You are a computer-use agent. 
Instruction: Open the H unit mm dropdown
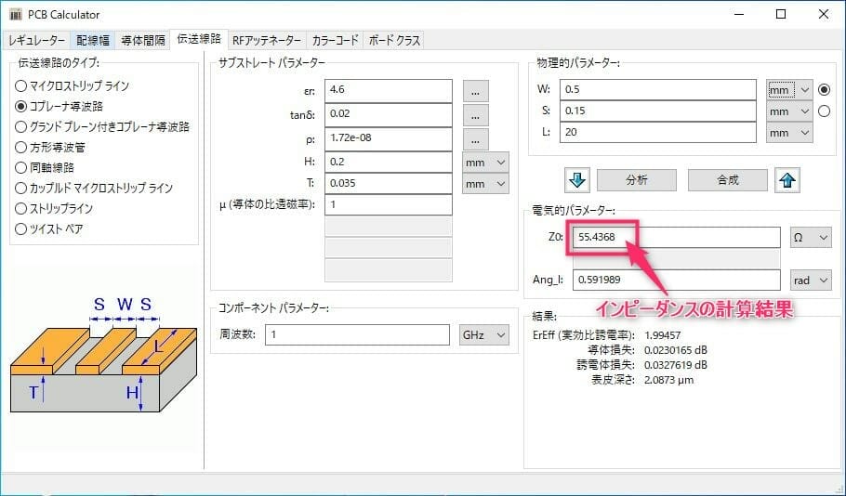click(485, 163)
